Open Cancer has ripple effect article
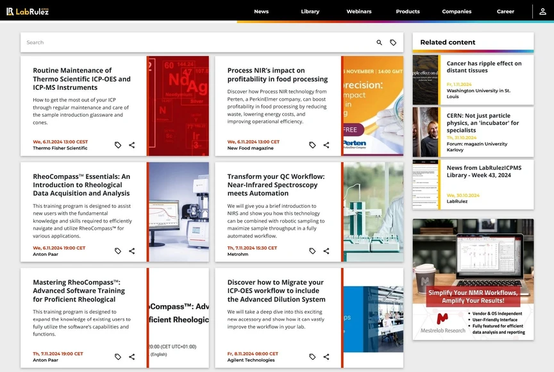The width and height of the screenshot is (554, 372). pos(483,67)
